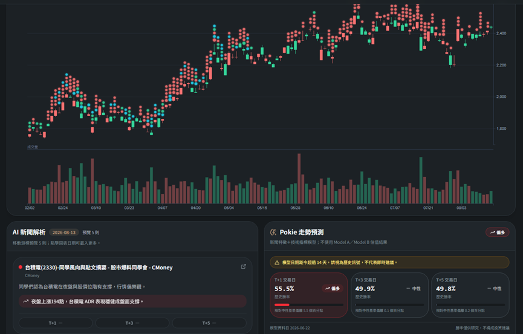
Task: Select the T+5 交易日 prediction card
Action: (x=470, y=295)
